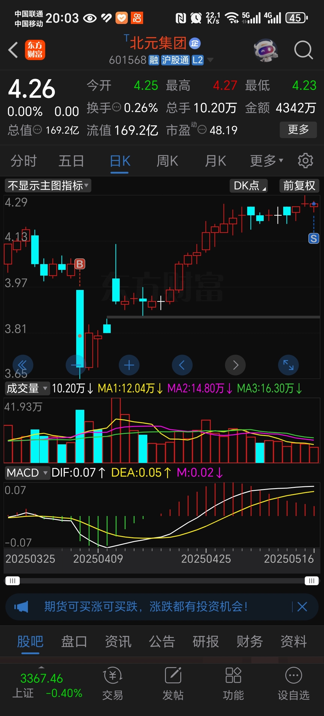The height and width of the screenshot is (716, 324).
Task: Tap the 20250409 date label
Action: (98, 559)
